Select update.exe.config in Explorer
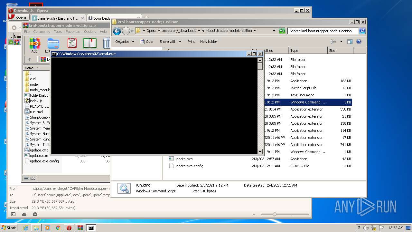 click(x=189, y=166)
